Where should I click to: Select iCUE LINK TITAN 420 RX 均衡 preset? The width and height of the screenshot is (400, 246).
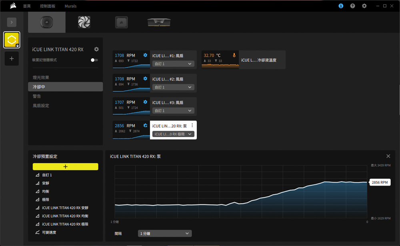[x=66, y=216]
